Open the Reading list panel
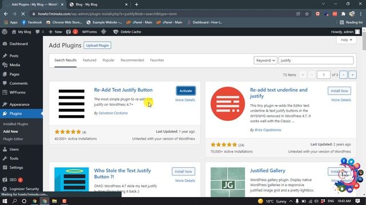366x205 pixels. pos(351,22)
